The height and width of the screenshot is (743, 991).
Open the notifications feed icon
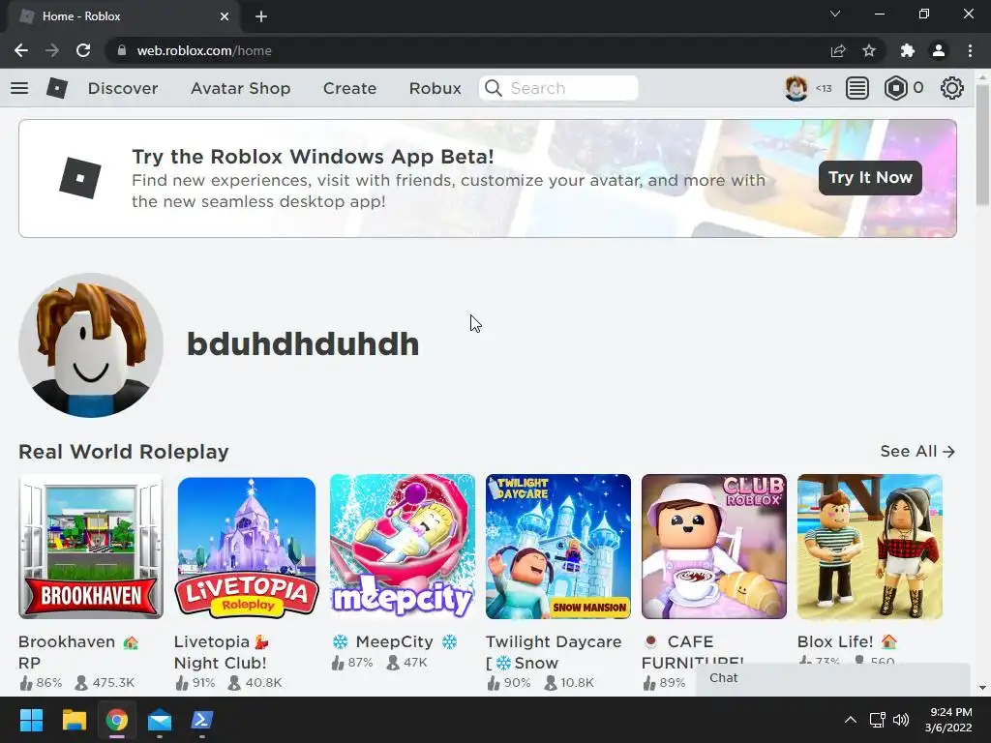pyautogui.click(x=857, y=88)
